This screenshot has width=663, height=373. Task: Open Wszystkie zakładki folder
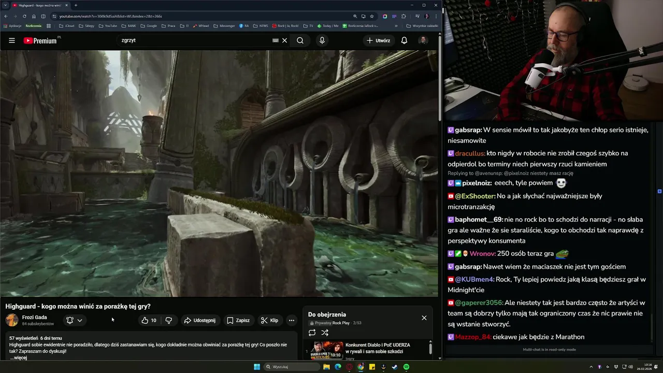(422, 25)
